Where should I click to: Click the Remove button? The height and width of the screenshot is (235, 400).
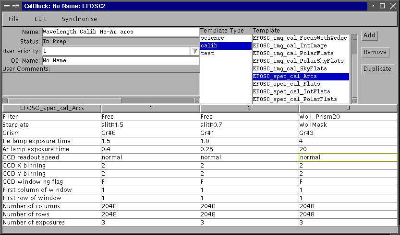click(x=375, y=52)
